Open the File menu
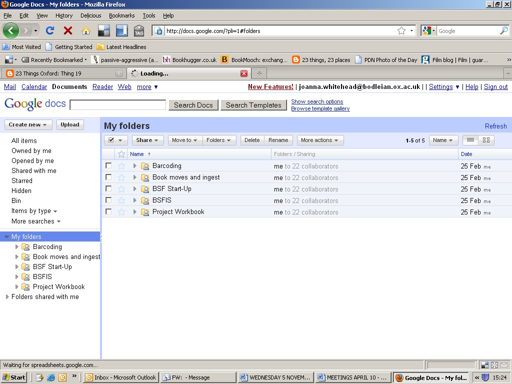Image resolution: width=512 pixels, height=384 pixels. pos(7,15)
